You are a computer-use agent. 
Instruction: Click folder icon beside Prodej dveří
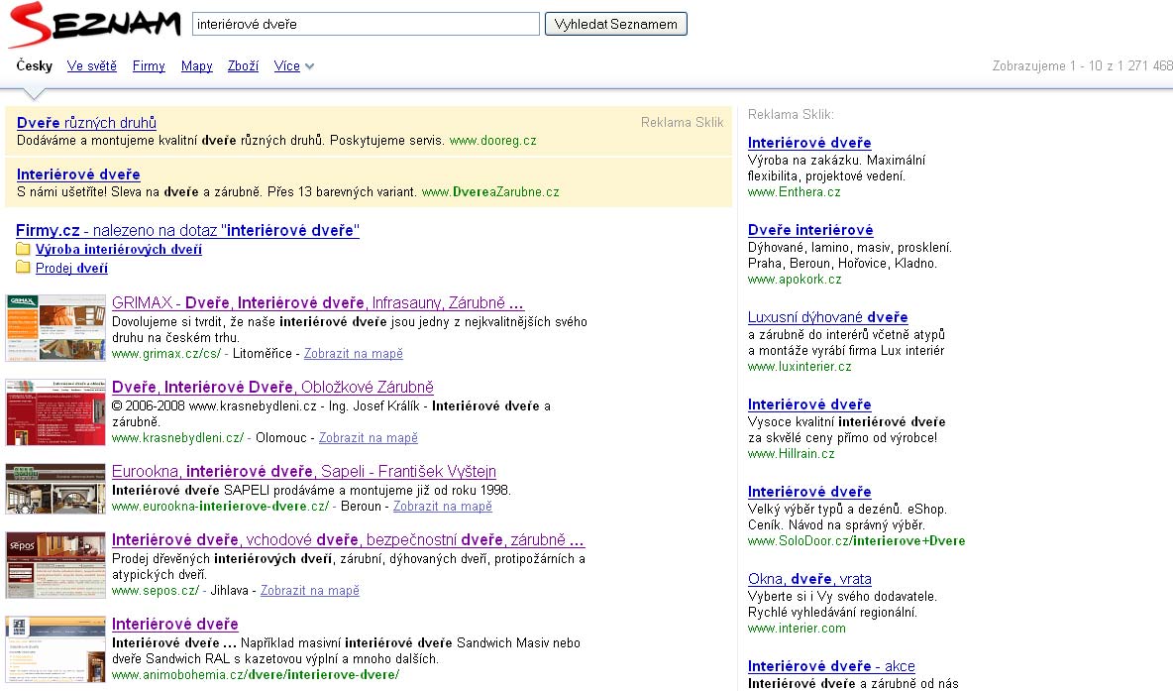pyautogui.click(x=23, y=268)
